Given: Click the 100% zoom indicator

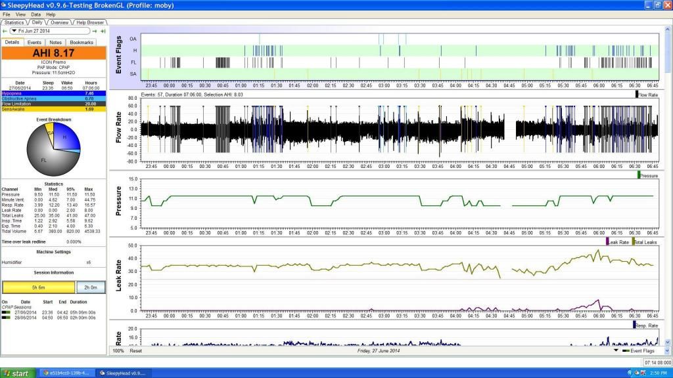Looking at the screenshot, I should [x=118, y=350].
